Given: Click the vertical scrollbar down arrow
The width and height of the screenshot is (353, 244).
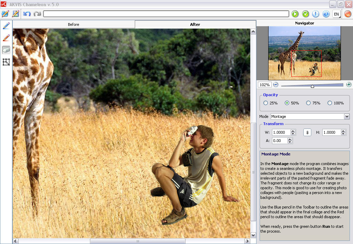Looking at the screenshot, I should point(253,235).
